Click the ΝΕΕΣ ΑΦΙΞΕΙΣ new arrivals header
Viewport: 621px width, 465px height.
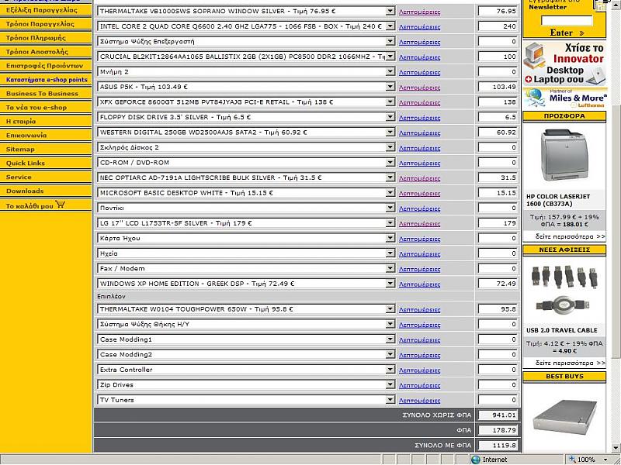(564, 250)
